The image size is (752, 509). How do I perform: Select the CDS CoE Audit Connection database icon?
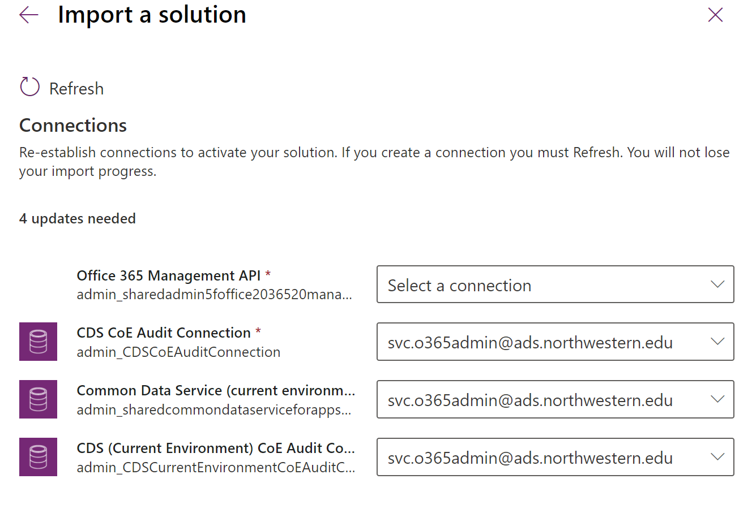point(38,342)
